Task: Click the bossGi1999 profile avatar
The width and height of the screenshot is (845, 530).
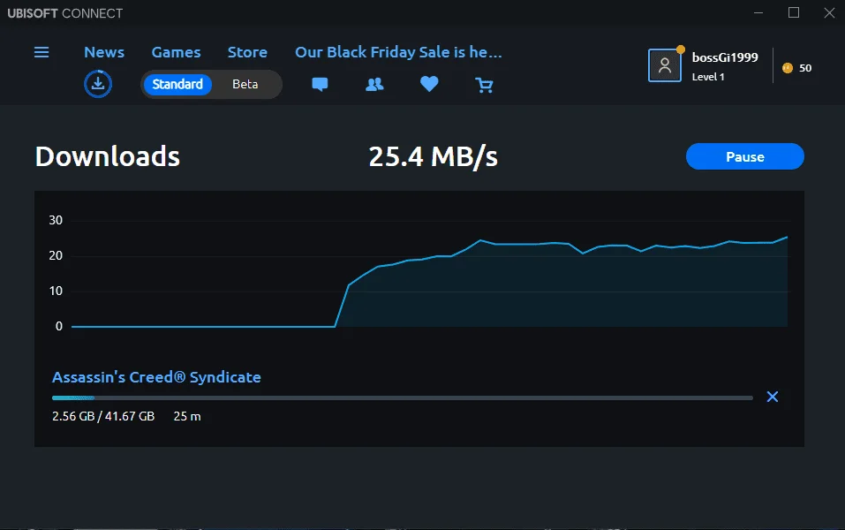Action: (x=665, y=65)
